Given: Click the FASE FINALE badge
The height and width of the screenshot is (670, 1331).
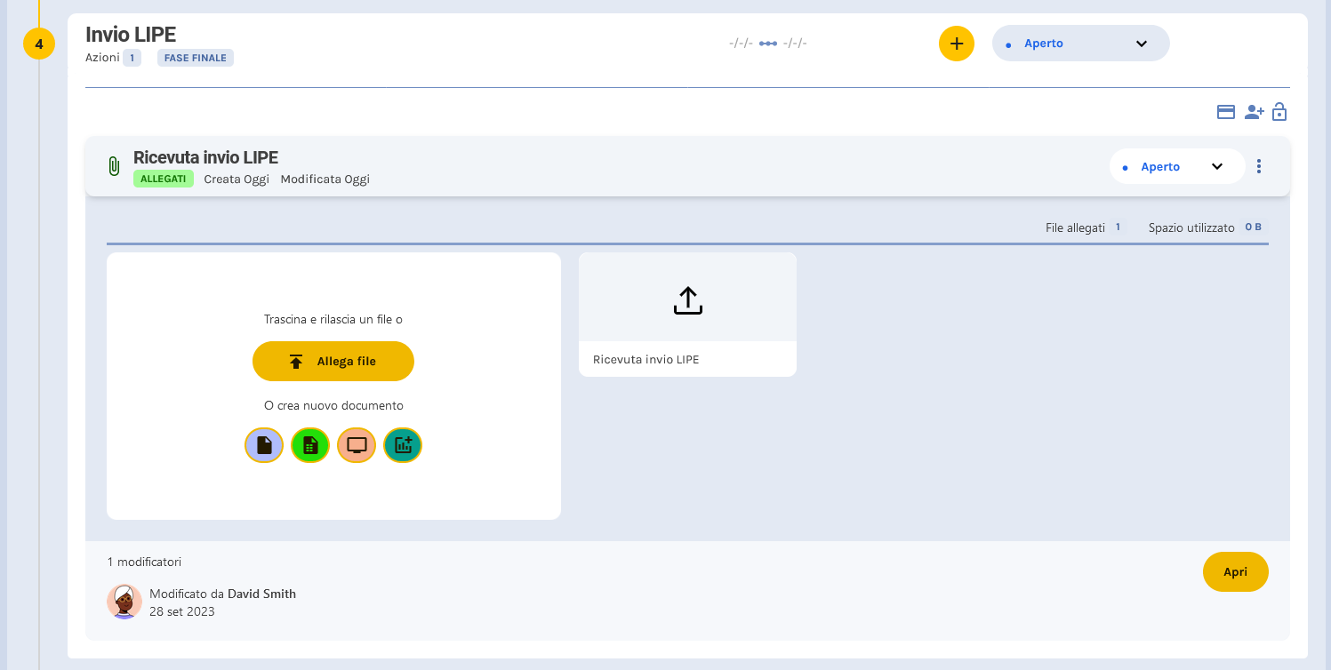Looking at the screenshot, I should click(x=196, y=58).
